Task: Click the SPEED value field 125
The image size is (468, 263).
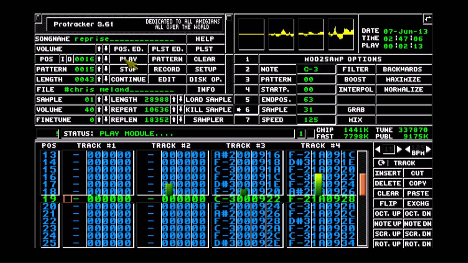Action: (x=316, y=120)
